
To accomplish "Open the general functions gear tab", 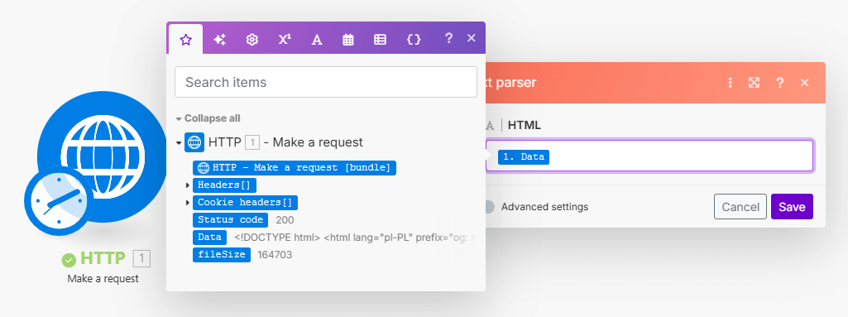I will tap(252, 39).
